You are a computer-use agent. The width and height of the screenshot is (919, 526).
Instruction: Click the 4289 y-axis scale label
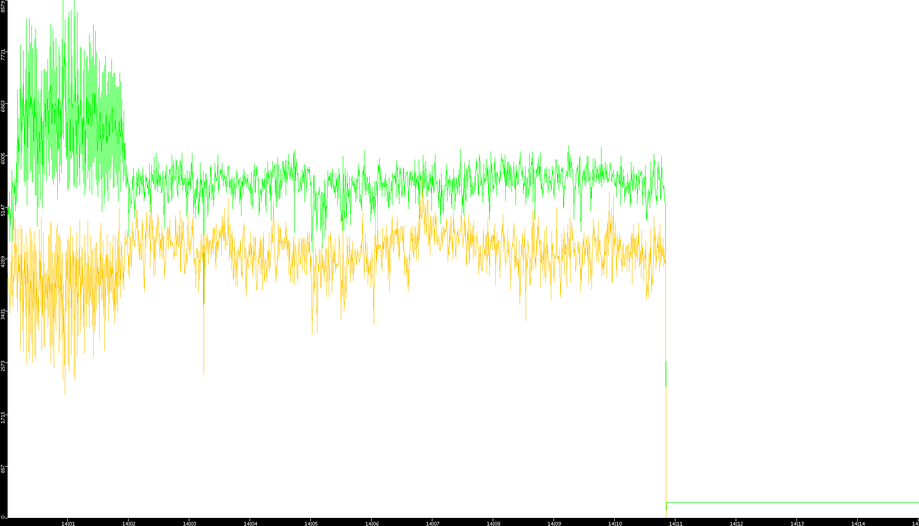4,262
